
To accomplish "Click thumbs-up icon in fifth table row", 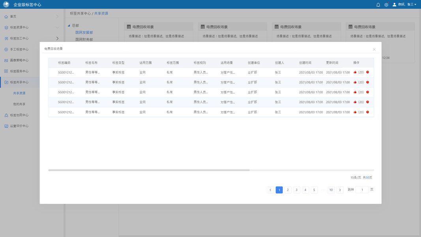I will (x=355, y=112).
